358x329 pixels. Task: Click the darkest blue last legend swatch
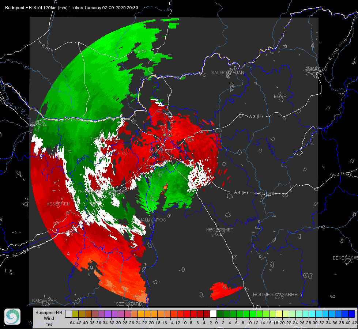click(352, 314)
